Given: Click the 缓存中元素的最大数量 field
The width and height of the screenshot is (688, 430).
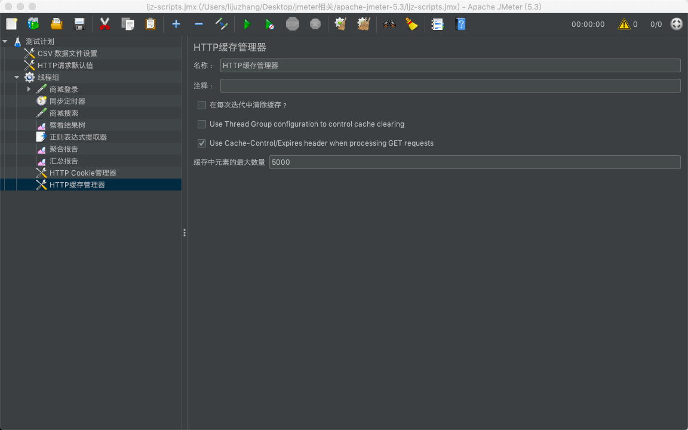Looking at the screenshot, I should tap(475, 162).
